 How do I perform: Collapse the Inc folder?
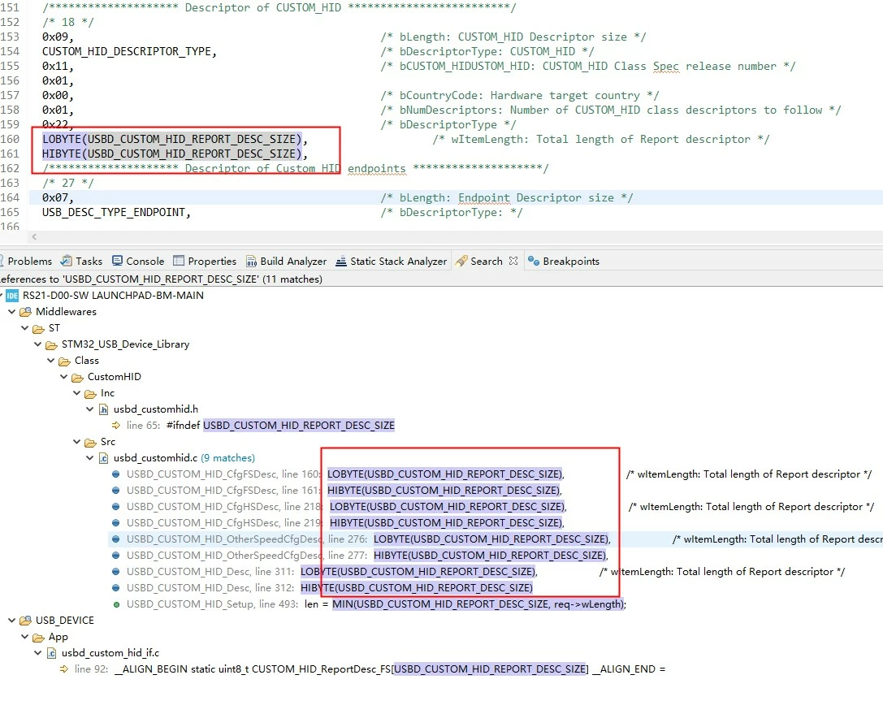pos(76,393)
